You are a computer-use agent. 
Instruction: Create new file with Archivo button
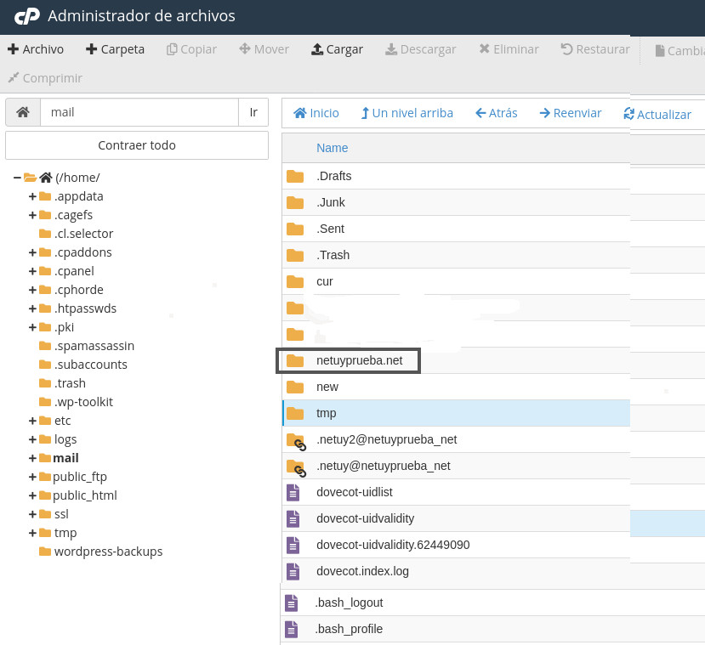(x=36, y=49)
